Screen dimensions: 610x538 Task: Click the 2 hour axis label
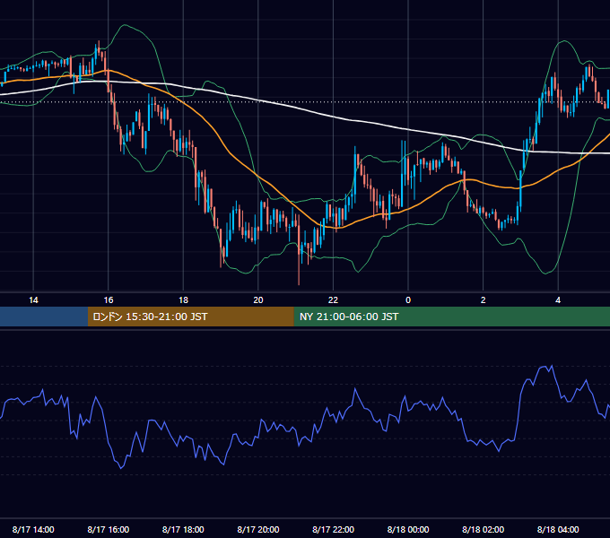click(484, 300)
